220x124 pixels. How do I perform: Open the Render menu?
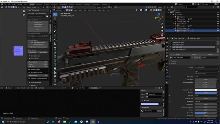point(14,4)
